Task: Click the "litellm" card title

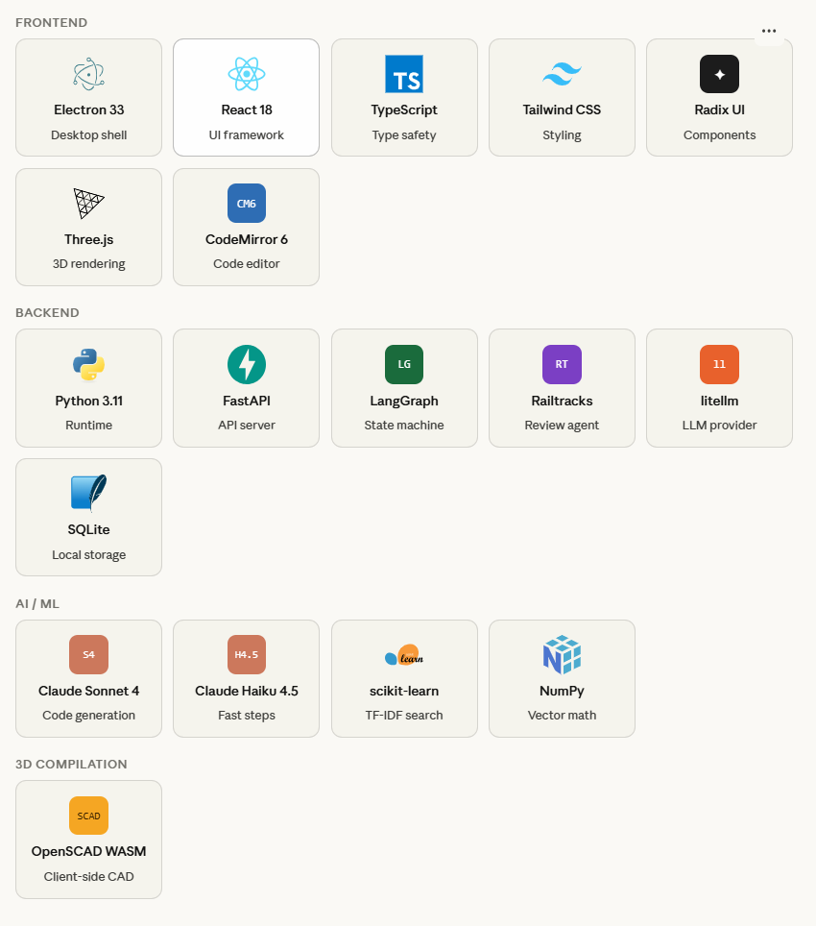Action: [x=719, y=401]
